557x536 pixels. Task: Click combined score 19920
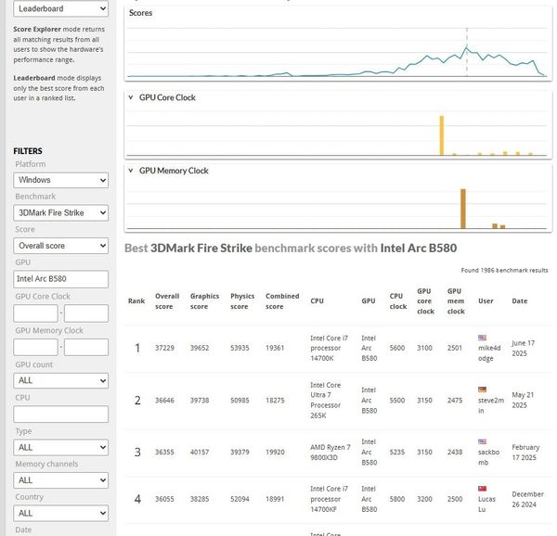[275, 452]
